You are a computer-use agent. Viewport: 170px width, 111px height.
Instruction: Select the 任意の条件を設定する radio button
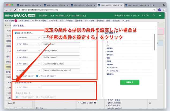coord(16,83)
